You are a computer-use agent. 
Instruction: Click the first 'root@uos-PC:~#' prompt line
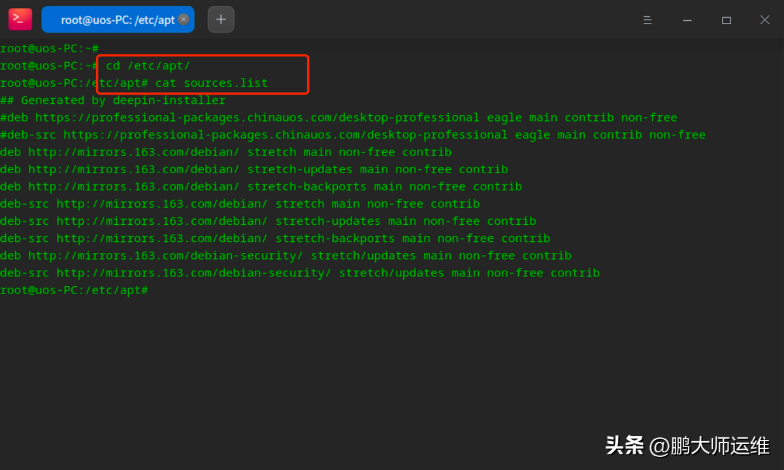[49, 48]
